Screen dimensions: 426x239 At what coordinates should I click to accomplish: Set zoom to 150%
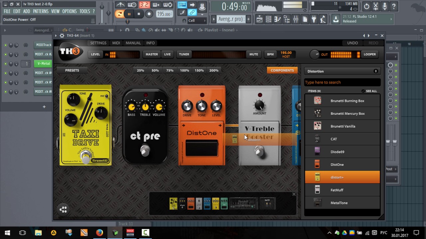199,70
